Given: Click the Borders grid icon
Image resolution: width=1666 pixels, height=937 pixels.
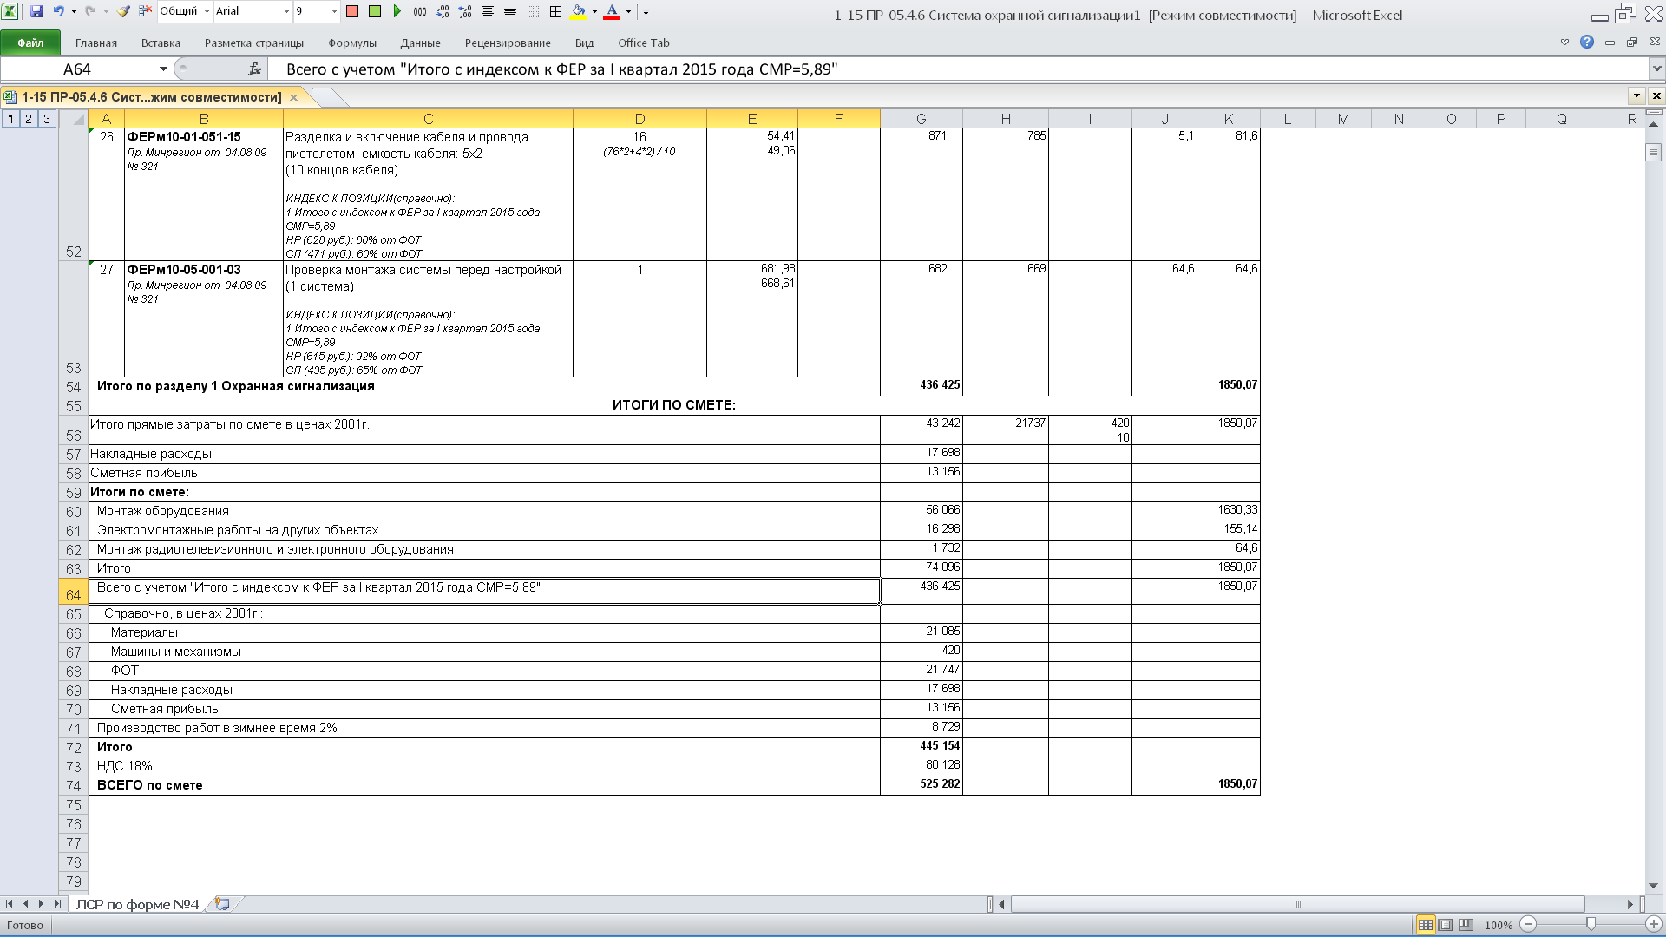Looking at the screenshot, I should tap(555, 11).
